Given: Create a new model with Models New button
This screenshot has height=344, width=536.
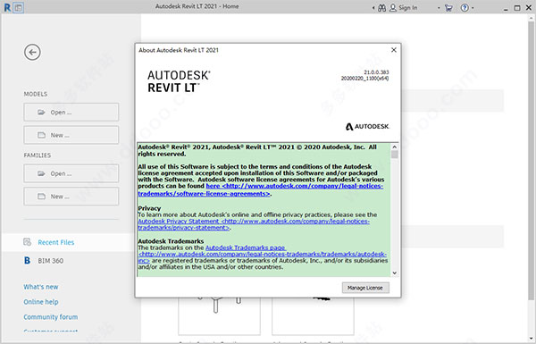Looking at the screenshot, I should tap(71, 135).
